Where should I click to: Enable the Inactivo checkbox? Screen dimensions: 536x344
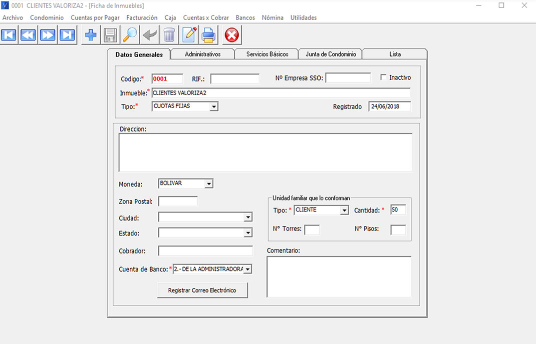pos(384,77)
